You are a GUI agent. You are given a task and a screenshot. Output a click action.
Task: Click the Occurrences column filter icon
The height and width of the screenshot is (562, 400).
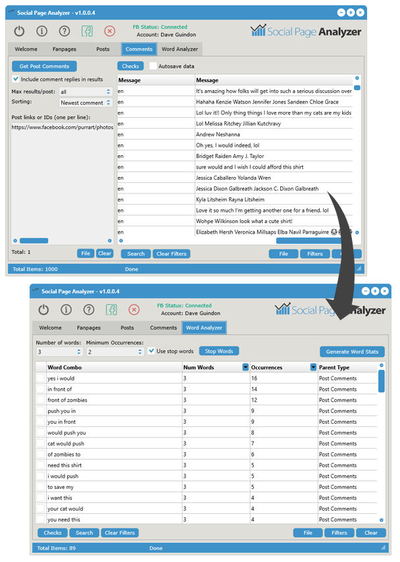(314, 367)
